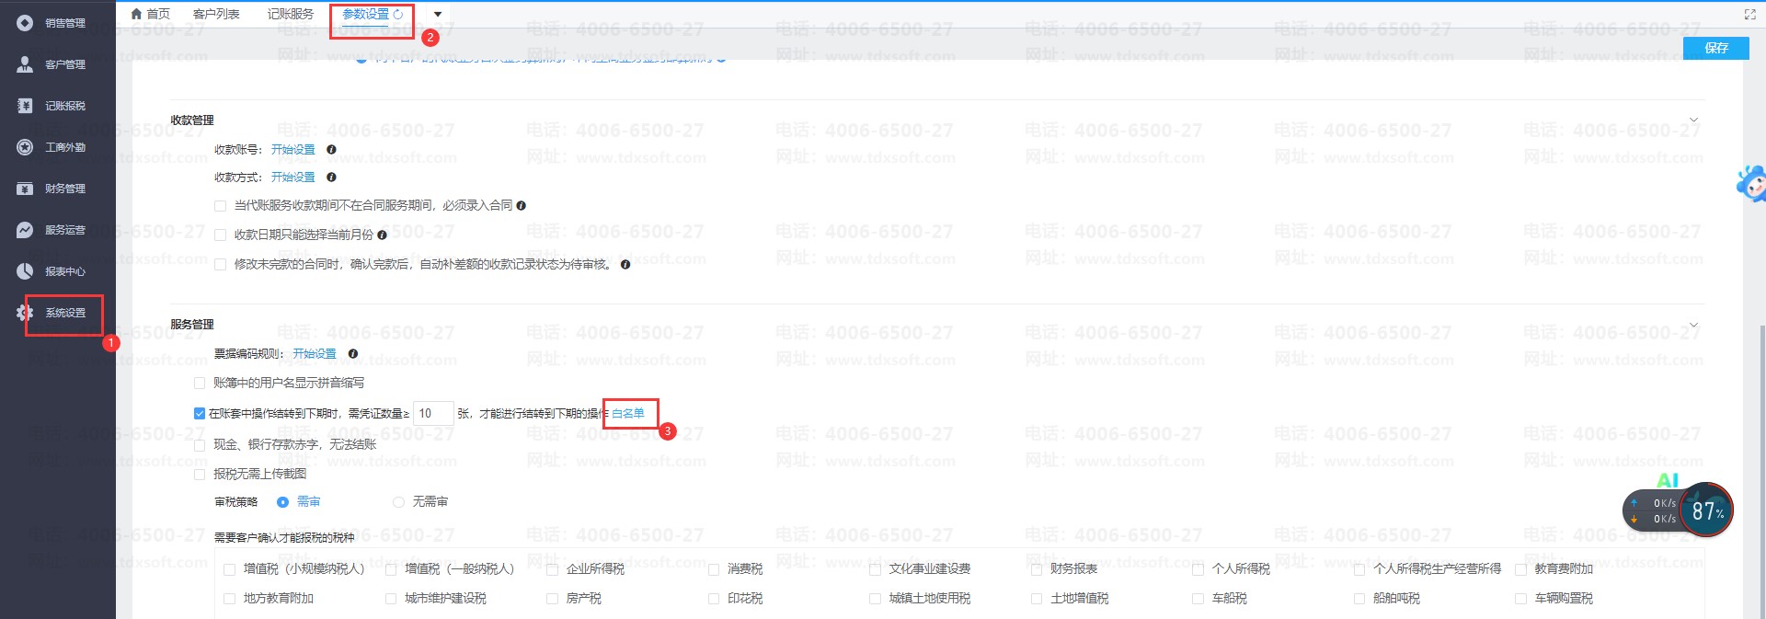Click the voucher count input showing 10
This screenshot has width=1766, height=619.
433,413
